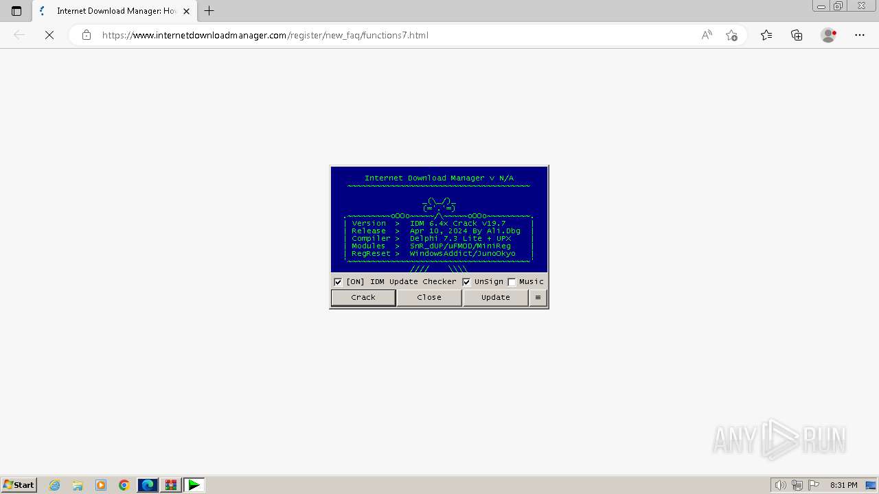Open the Favorites list
This screenshot has width=879, height=494.
click(766, 35)
